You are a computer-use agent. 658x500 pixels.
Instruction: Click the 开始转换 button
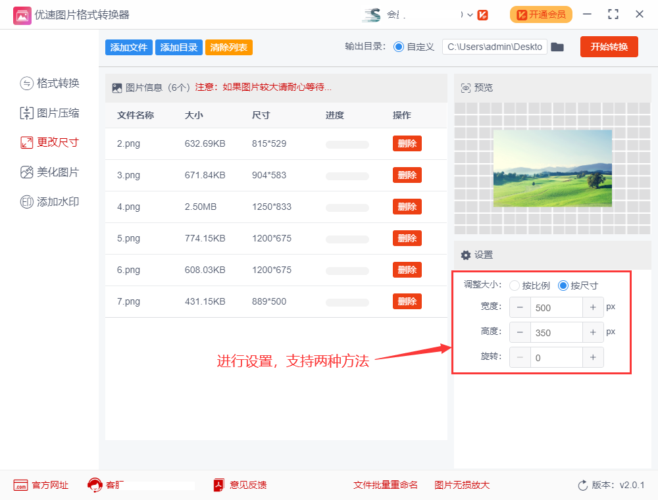[x=609, y=47]
